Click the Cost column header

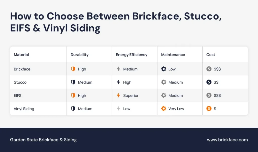click(211, 55)
